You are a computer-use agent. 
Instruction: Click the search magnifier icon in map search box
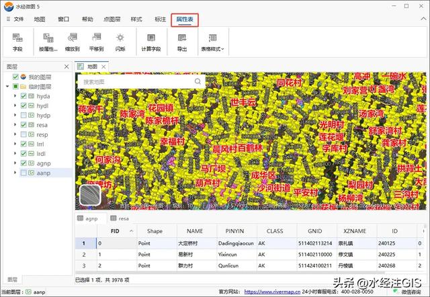coord(198,81)
